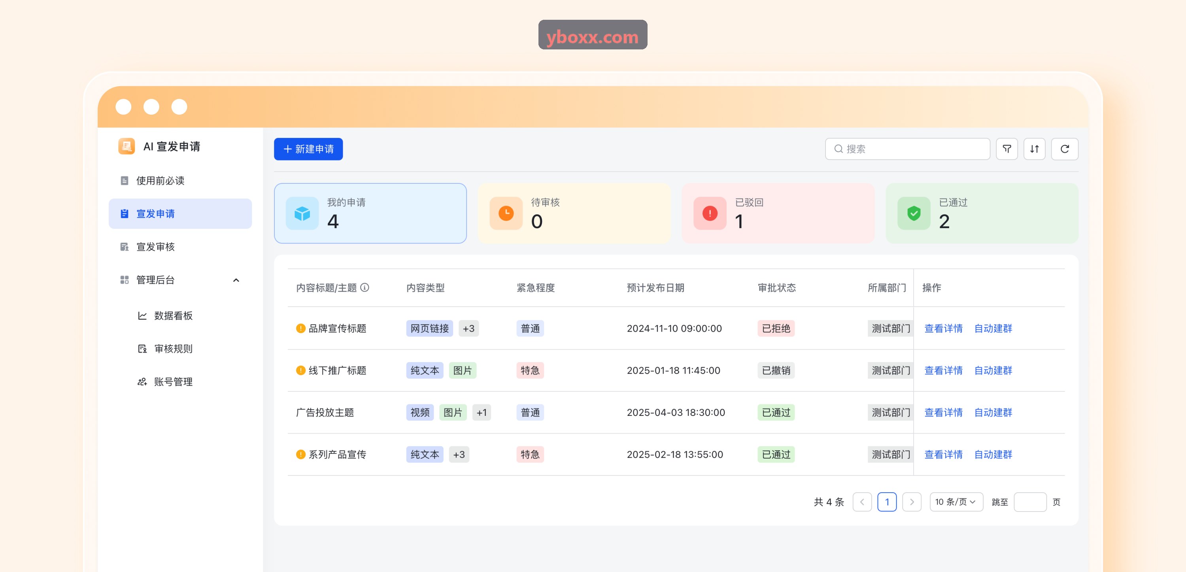
Task: Click the AI 宣发申请 app logo icon
Action: click(126, 146)
